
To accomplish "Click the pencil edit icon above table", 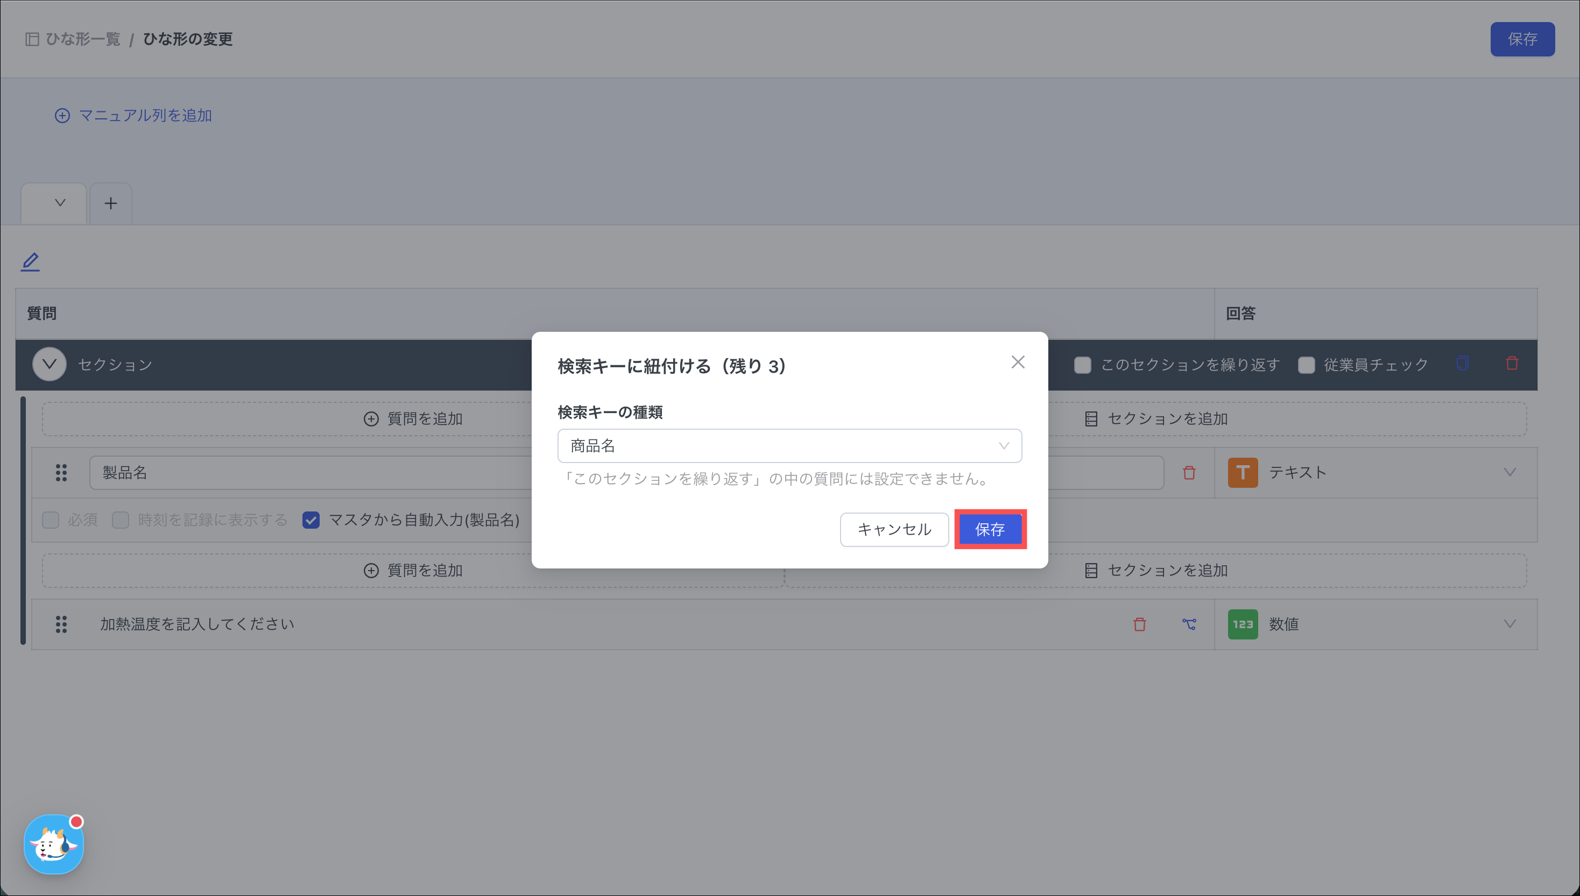I will (x=30, y=261).
